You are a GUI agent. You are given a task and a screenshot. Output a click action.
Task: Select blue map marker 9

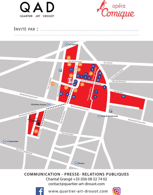click(89, 78)
